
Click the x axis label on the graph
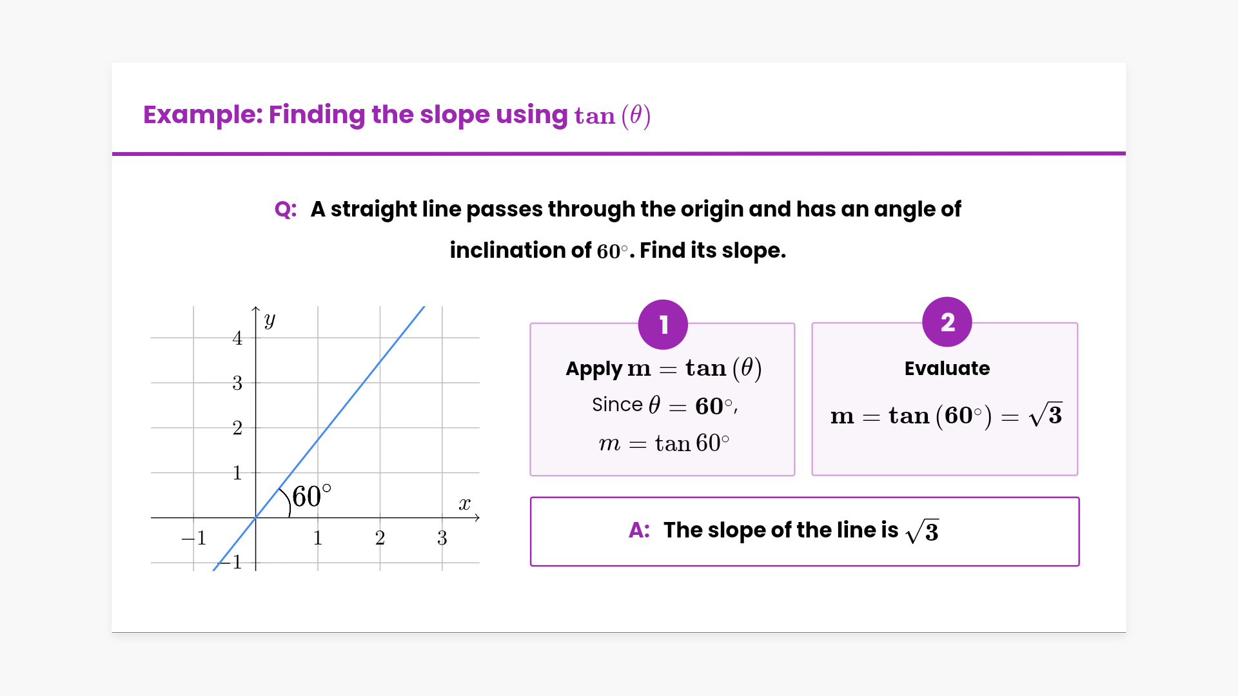[x=464, y=504]
